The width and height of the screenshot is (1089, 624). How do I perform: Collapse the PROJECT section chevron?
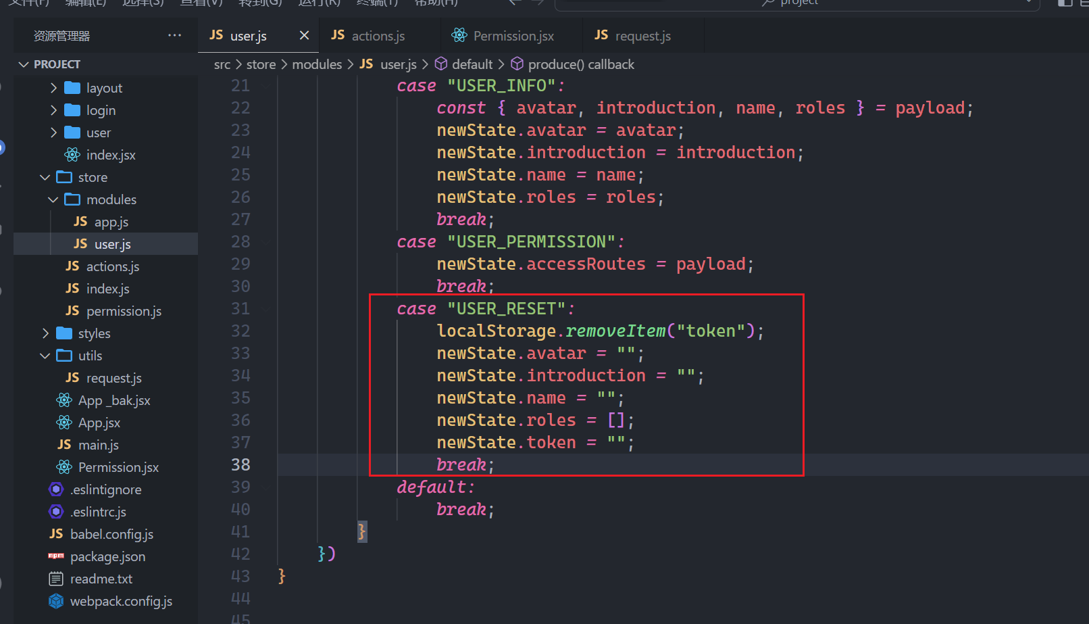tap(24, 64)
